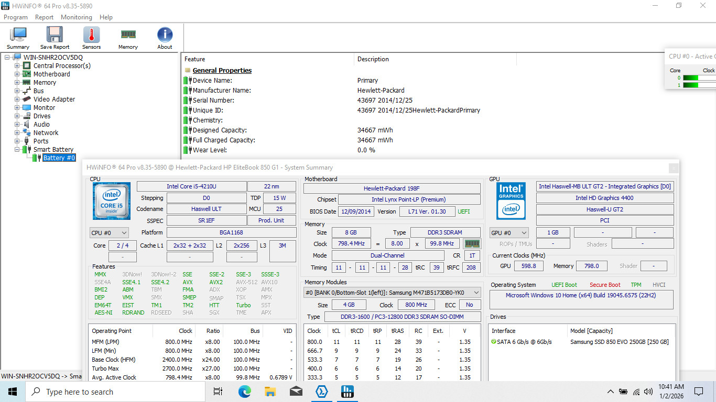Viewport: 716px width, 402px height.
Task: Expand the Central Processor(s) tree node
Action: click(17, 66)
